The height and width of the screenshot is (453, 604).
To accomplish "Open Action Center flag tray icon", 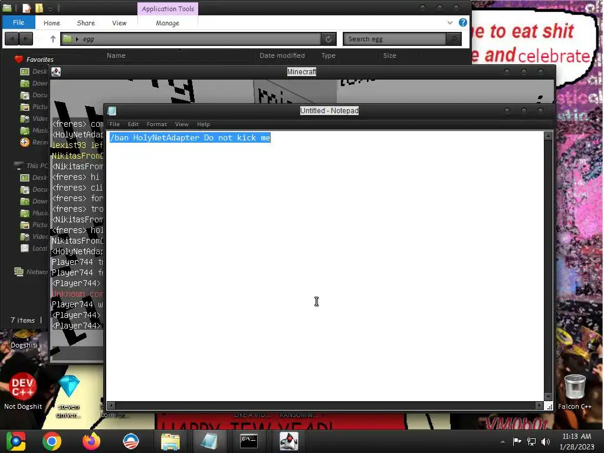I will click(x=517, y=441).
